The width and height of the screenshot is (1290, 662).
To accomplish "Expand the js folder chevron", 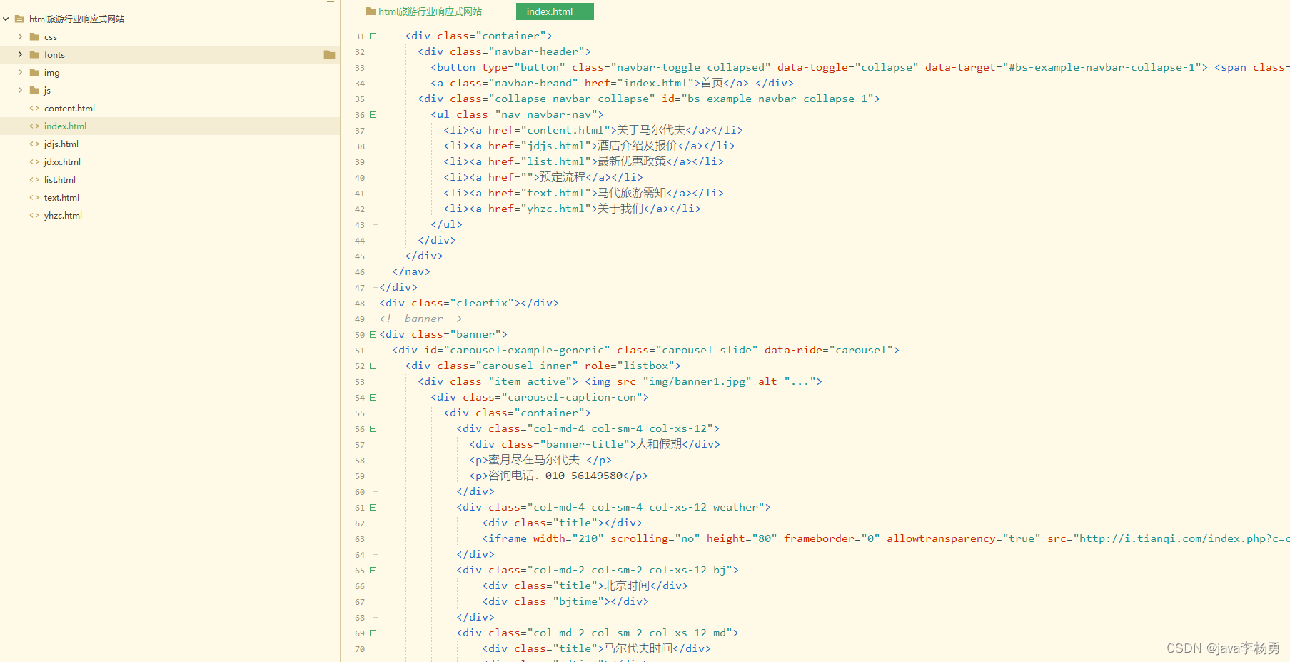I will (x=20, y=90).
